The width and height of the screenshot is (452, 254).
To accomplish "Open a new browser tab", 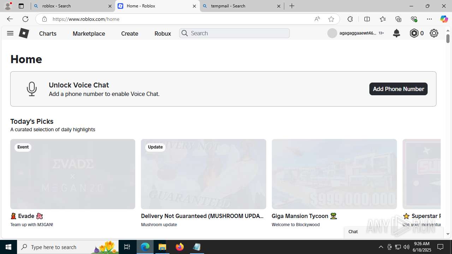I will tap(292, 6).
